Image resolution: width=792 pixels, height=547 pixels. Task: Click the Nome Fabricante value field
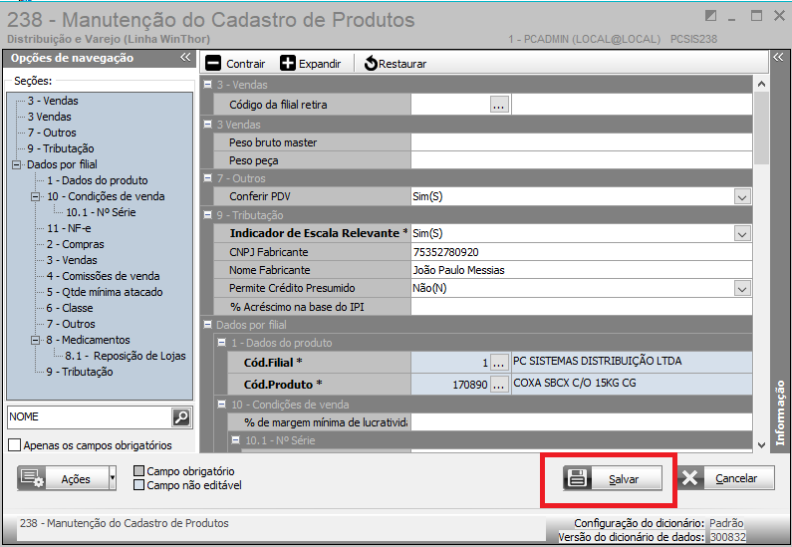click(x=582, y=270)
